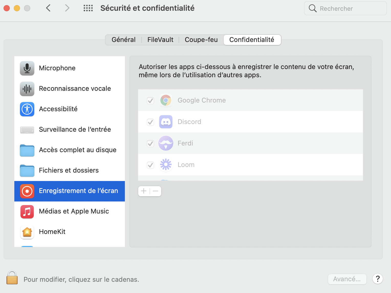Disable screen recording for Discord

150,122
